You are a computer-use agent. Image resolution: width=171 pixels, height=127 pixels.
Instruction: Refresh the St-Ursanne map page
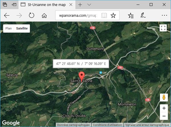[x=32, y=15]
